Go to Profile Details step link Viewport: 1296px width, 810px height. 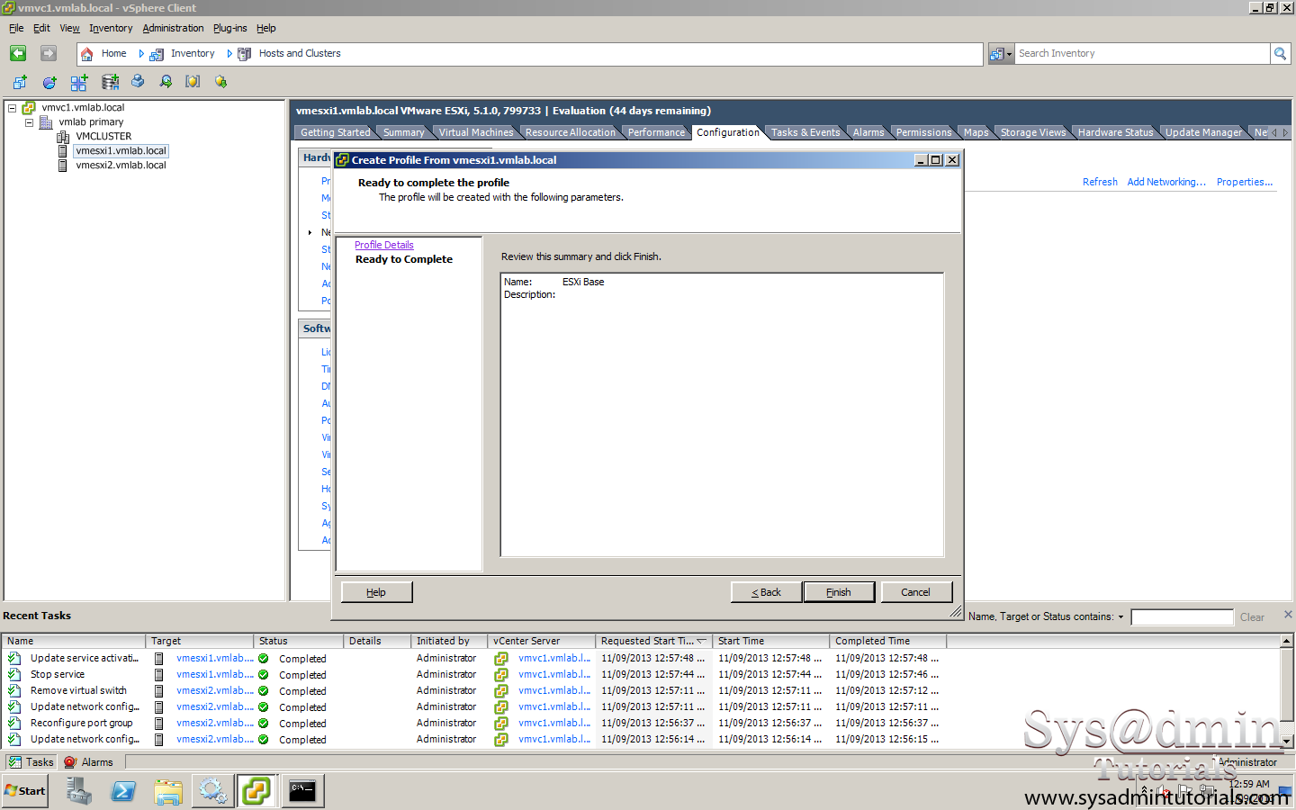(384, 245)
